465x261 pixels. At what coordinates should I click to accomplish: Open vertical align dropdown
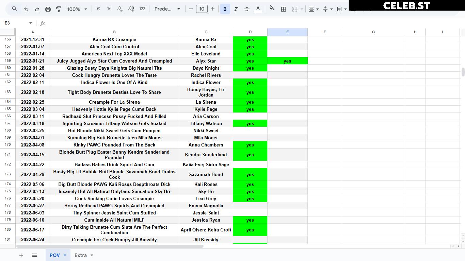point(327,9)
